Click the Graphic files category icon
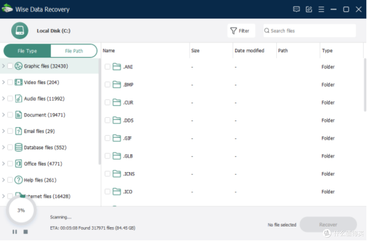The width and height of the screenshot is (367, 241). click(x=18, y=66)
